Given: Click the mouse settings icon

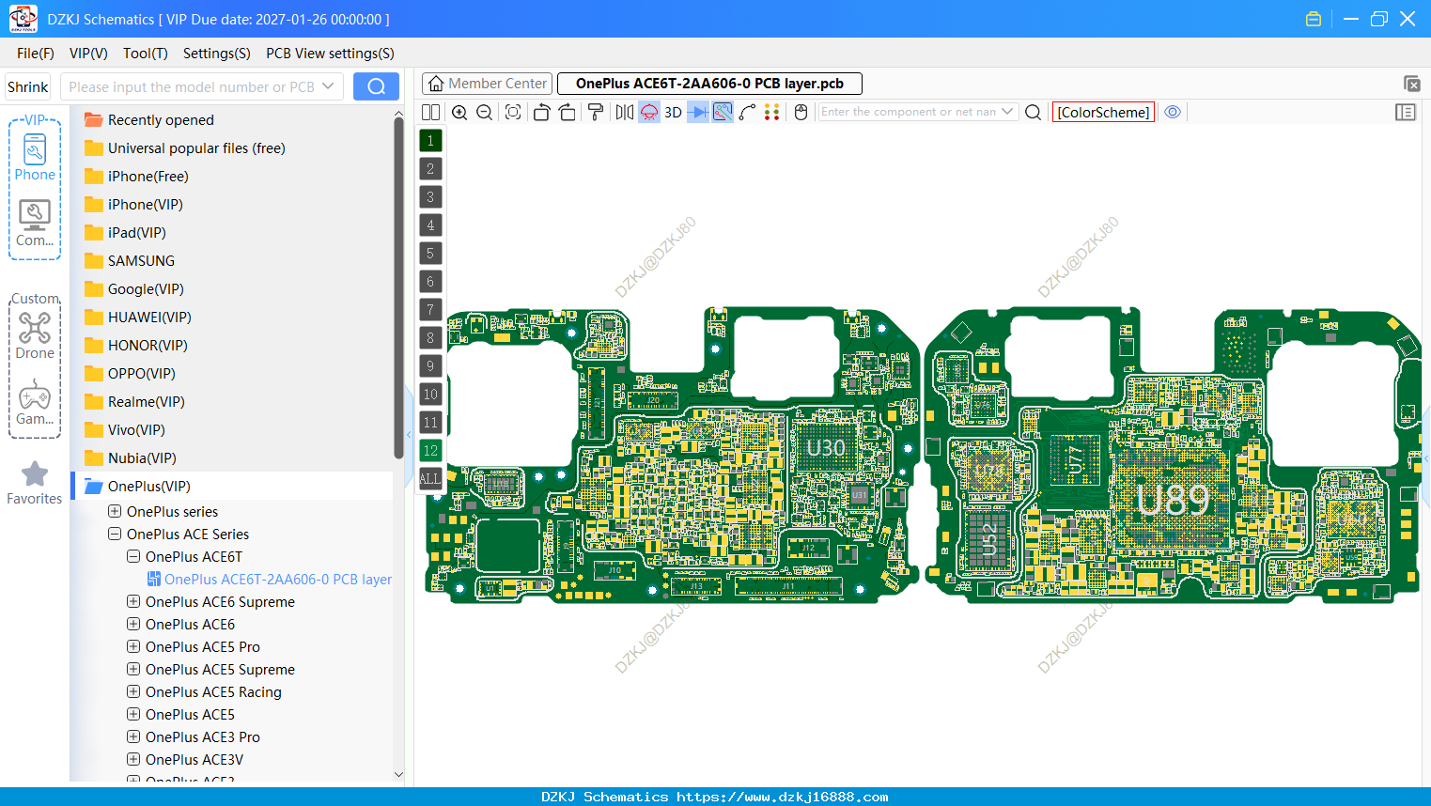Looking at the screenshot, I should [801, 112].
